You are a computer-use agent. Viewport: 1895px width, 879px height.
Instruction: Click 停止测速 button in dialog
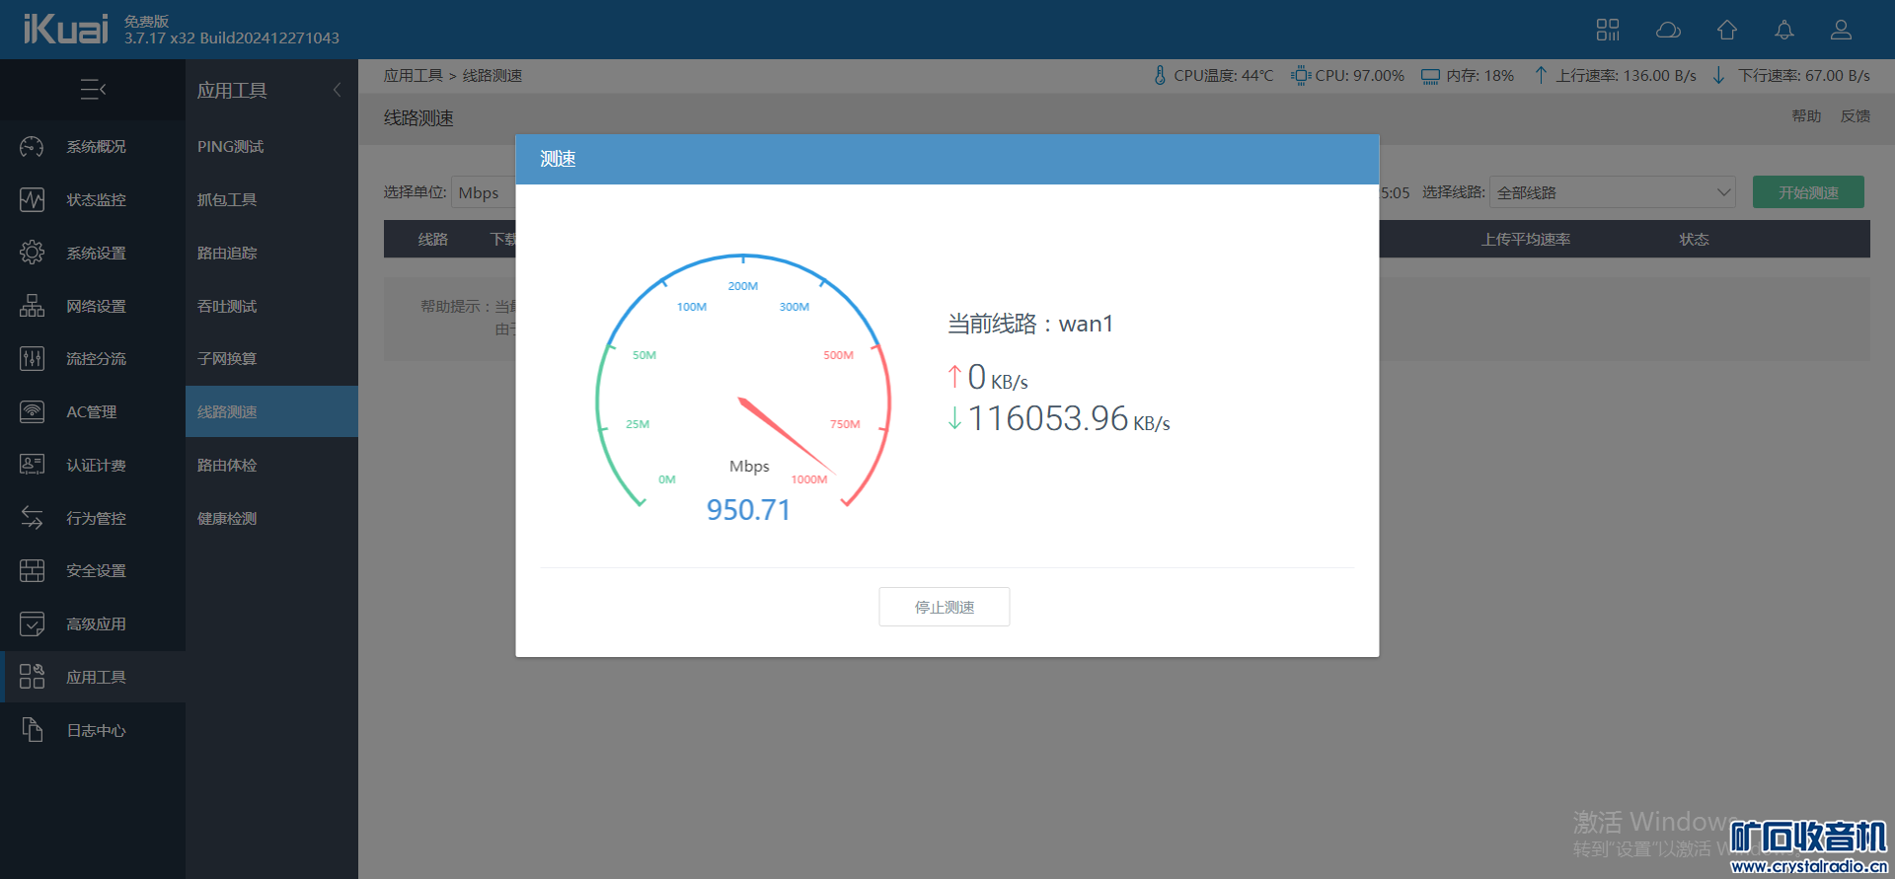945,607
